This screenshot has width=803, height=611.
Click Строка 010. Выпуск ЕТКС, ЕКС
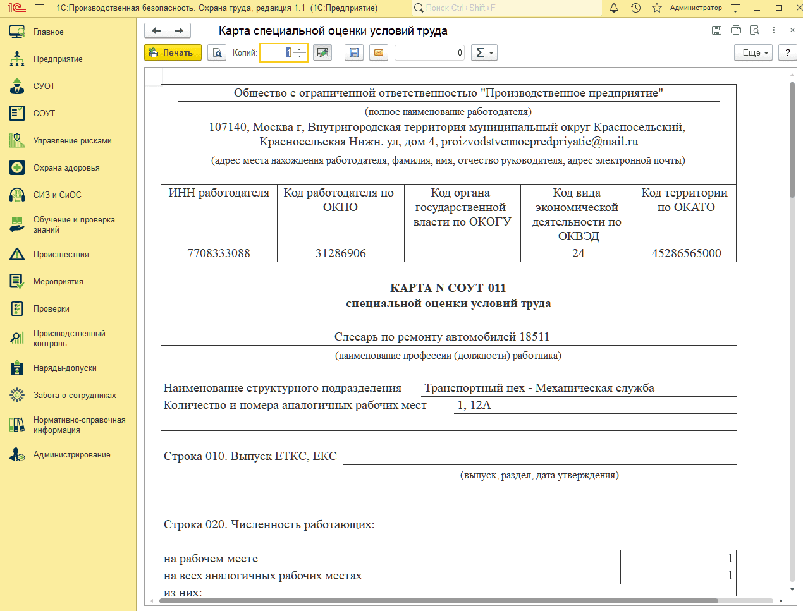tap(250, 456)
